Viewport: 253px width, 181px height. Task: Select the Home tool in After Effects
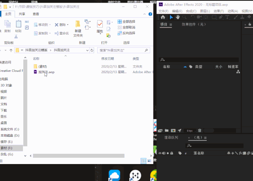click(x=163, y=17)
